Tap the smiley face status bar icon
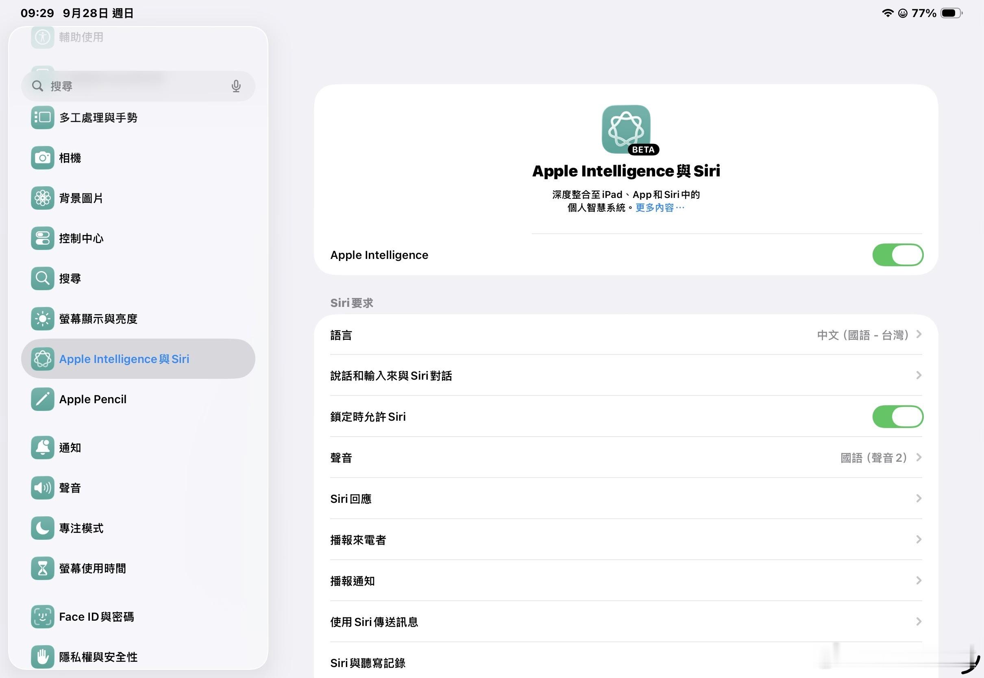The width and height of the screenshot is (984, 678). click(x=903, y=13)
